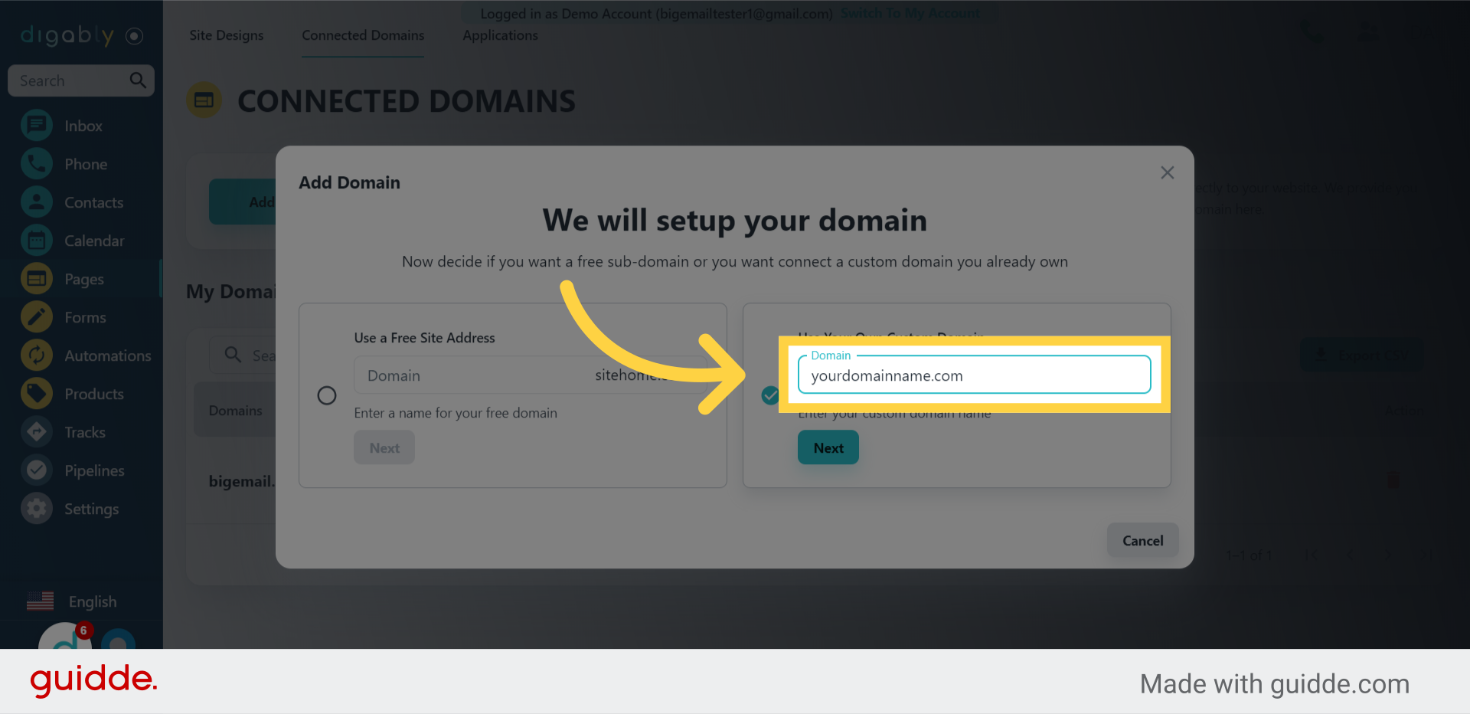The width and height of the screenshot is (1470, 714).
Task: Click the notification avatar with badge 6
Action: tap(66, 637)
